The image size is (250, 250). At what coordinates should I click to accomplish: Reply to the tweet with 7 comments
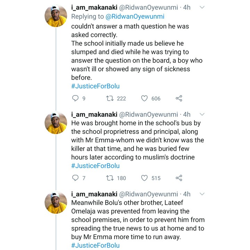click(x=75, y=178)
